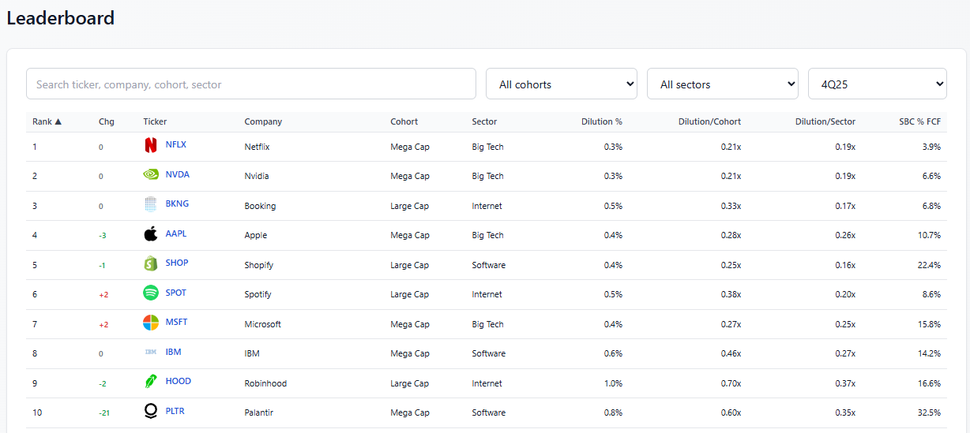
Task: Sort by the Rank column header
Action: click(47, 121)
